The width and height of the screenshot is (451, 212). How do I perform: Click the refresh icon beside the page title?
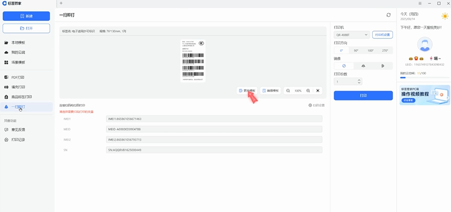pyautogui.click(x=389, y=15)
